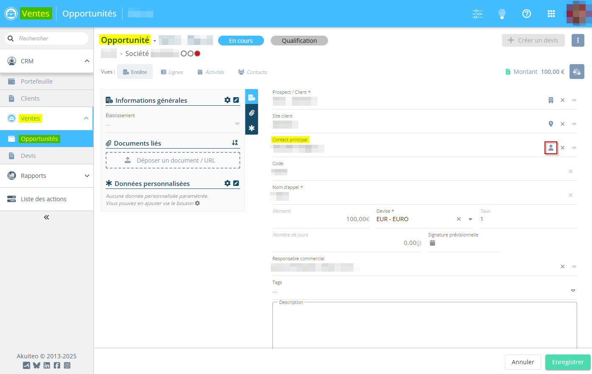
Task: Switch to the Activités view tab
Action: [x=211, y=72]
